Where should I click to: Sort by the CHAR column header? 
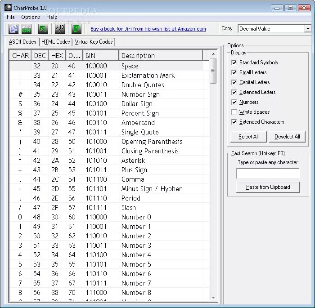pos(20,55)
